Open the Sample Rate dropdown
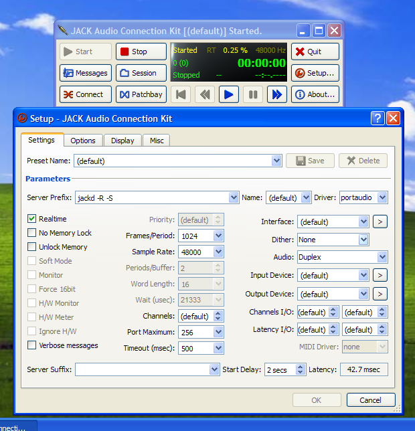The width and height of the screenshot is (415, 431). pyautogui.click(x=218, y=252)
